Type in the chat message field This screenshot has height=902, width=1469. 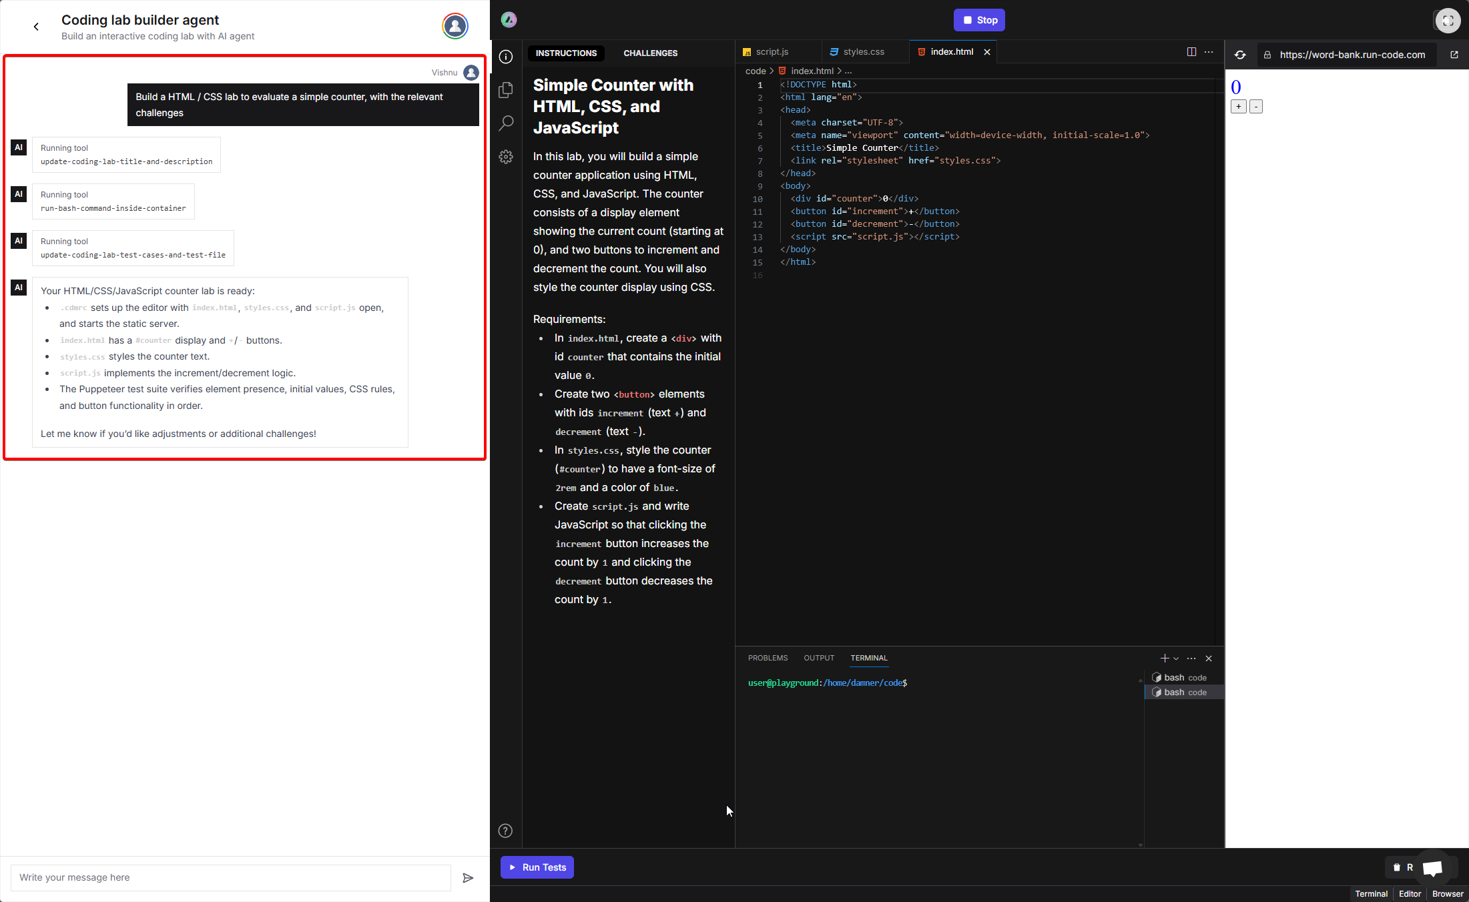tap(230, 877)
